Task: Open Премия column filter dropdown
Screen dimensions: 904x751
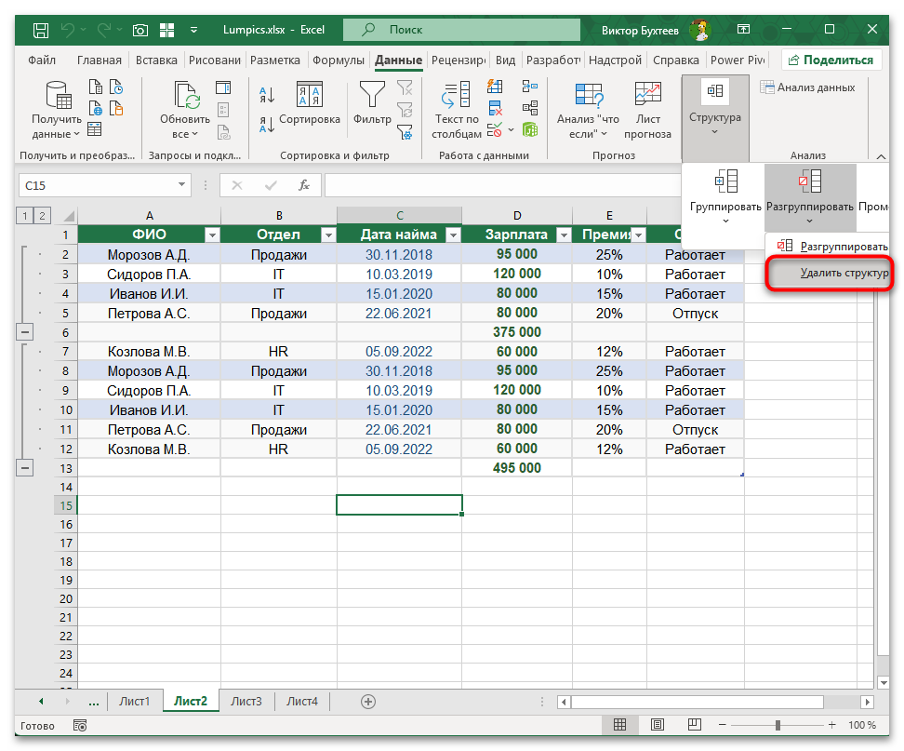Action: pos(638,235)
